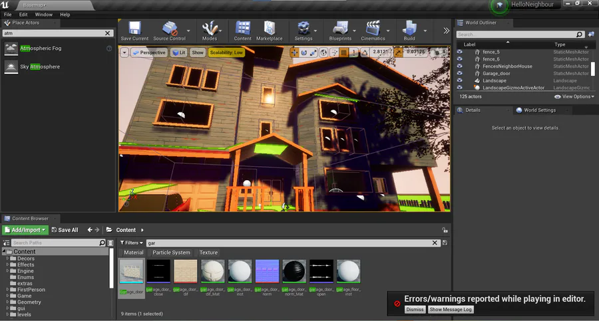Toggle grid snapping in viewport toolbar
The width and height of the screenshot is (599, 321).
click(x=344, y=53)
